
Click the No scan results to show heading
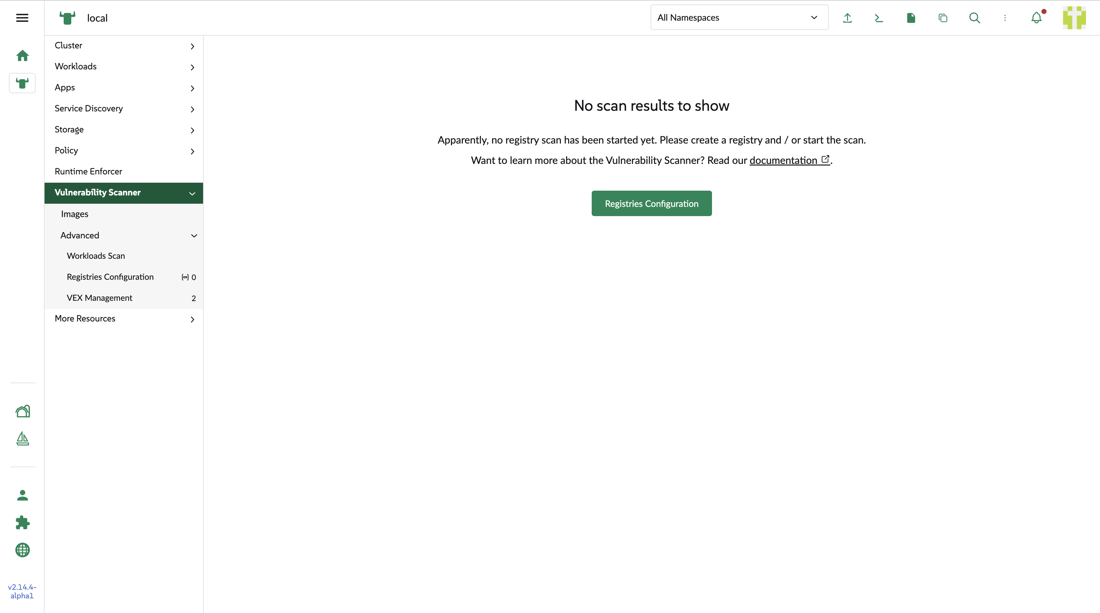(652, 105)
